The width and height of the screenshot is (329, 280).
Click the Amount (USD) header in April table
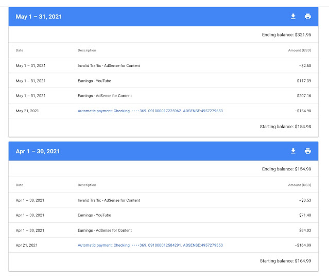pos(300,185)
